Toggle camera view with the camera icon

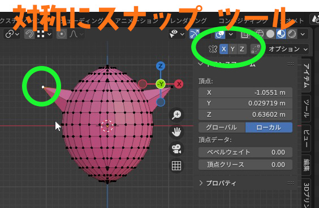coord(176,149)
